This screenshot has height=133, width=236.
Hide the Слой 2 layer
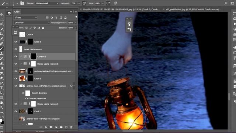pos(15,42)
